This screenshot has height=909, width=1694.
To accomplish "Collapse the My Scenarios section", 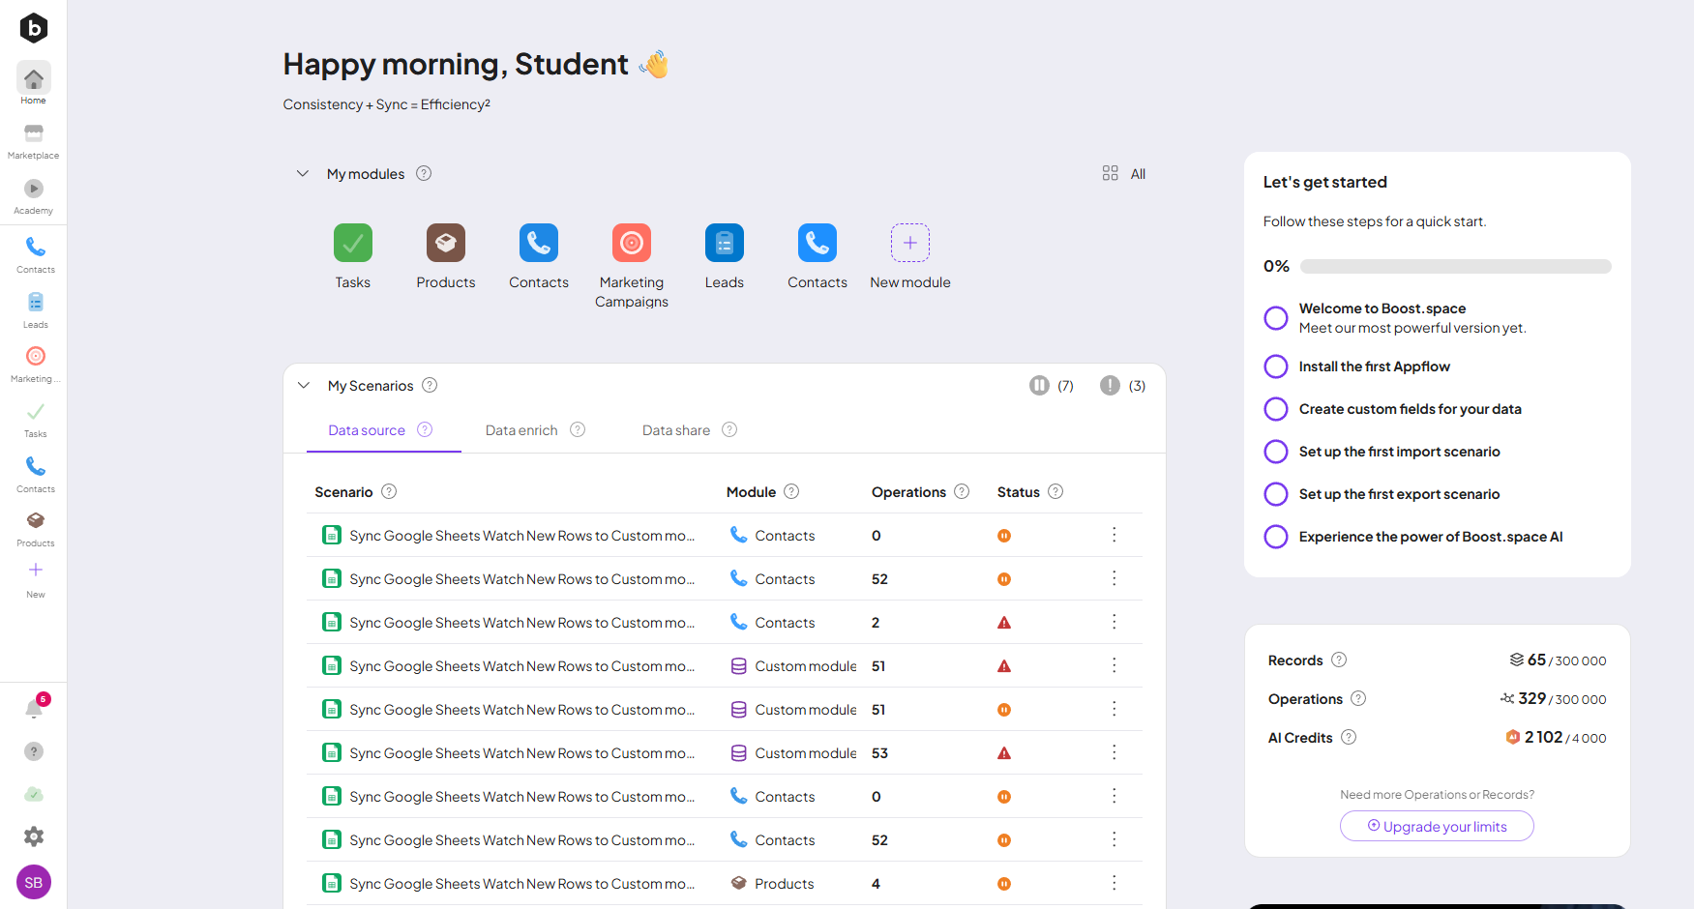I will [x=304, y=386].
